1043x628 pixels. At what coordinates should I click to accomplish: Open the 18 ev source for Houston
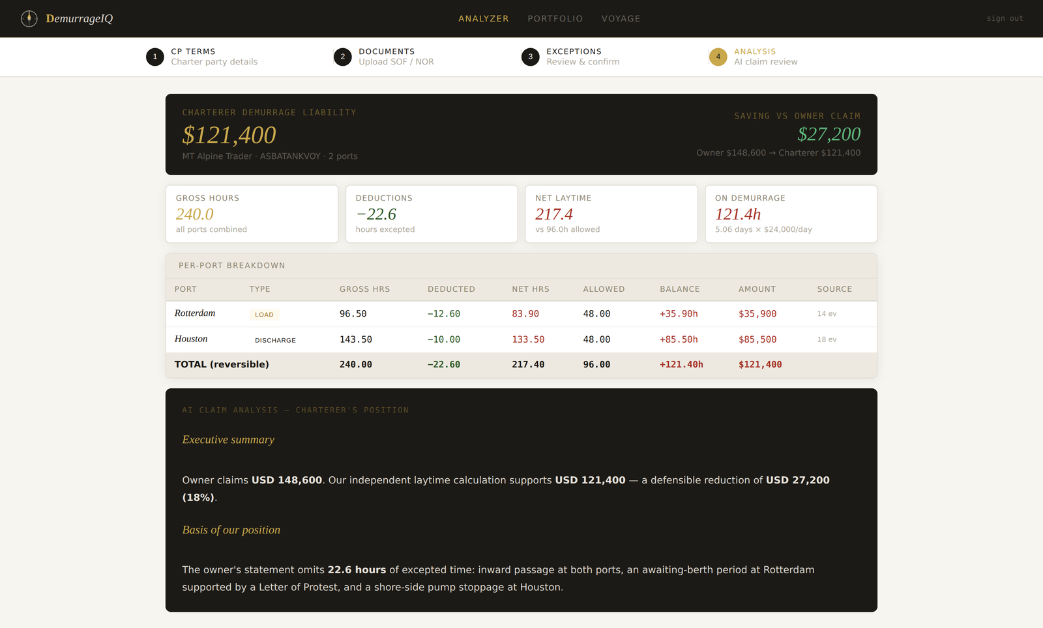[x=827, y=339]
